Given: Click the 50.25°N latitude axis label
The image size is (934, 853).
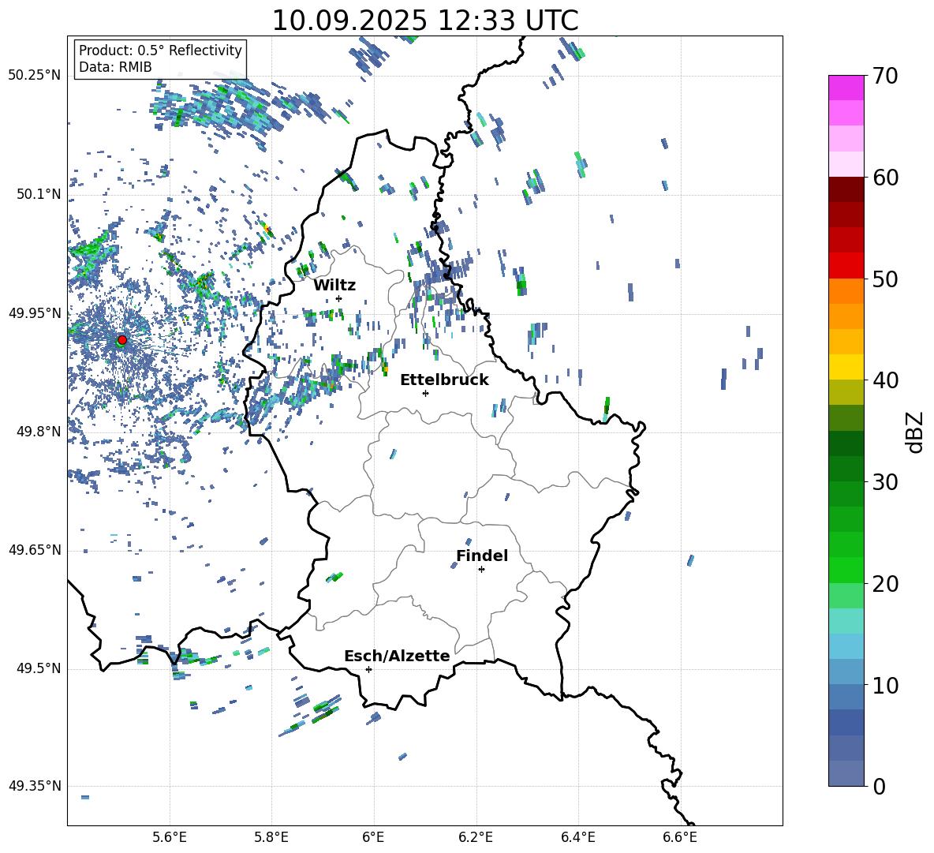Looking at the screenshot, I should point(35,76).
